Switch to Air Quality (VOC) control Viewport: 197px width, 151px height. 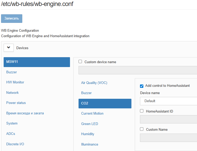(94, 83)
